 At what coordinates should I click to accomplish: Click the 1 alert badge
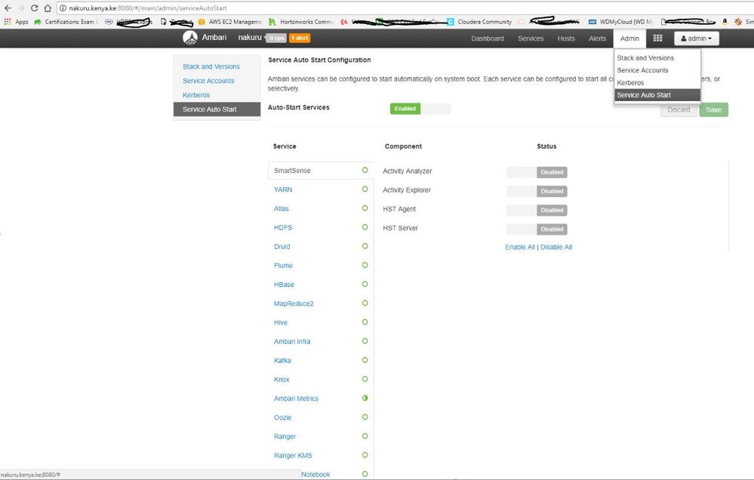click(300, 38)
